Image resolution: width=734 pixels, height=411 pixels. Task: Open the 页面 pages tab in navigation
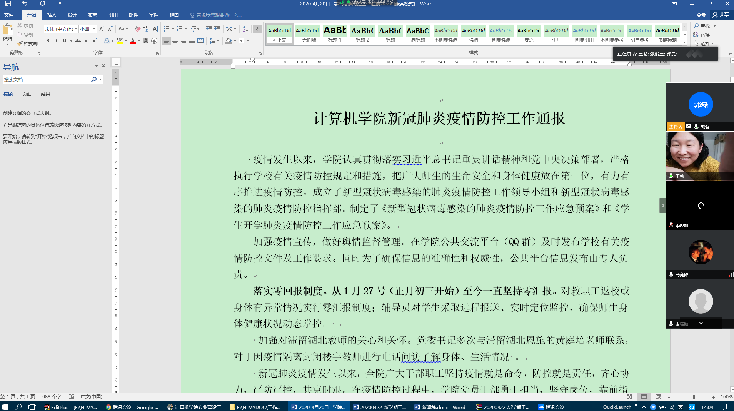click(x=27, y=94)
